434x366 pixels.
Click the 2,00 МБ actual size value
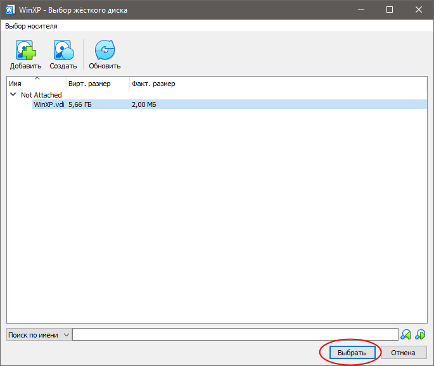(144, 104)
